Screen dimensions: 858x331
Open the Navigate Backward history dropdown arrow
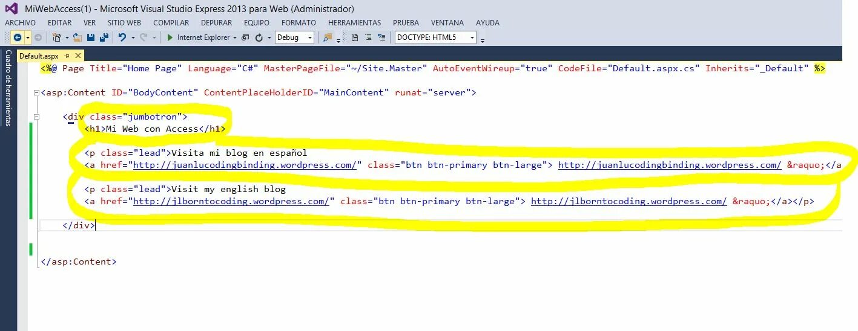coord(28,37)
